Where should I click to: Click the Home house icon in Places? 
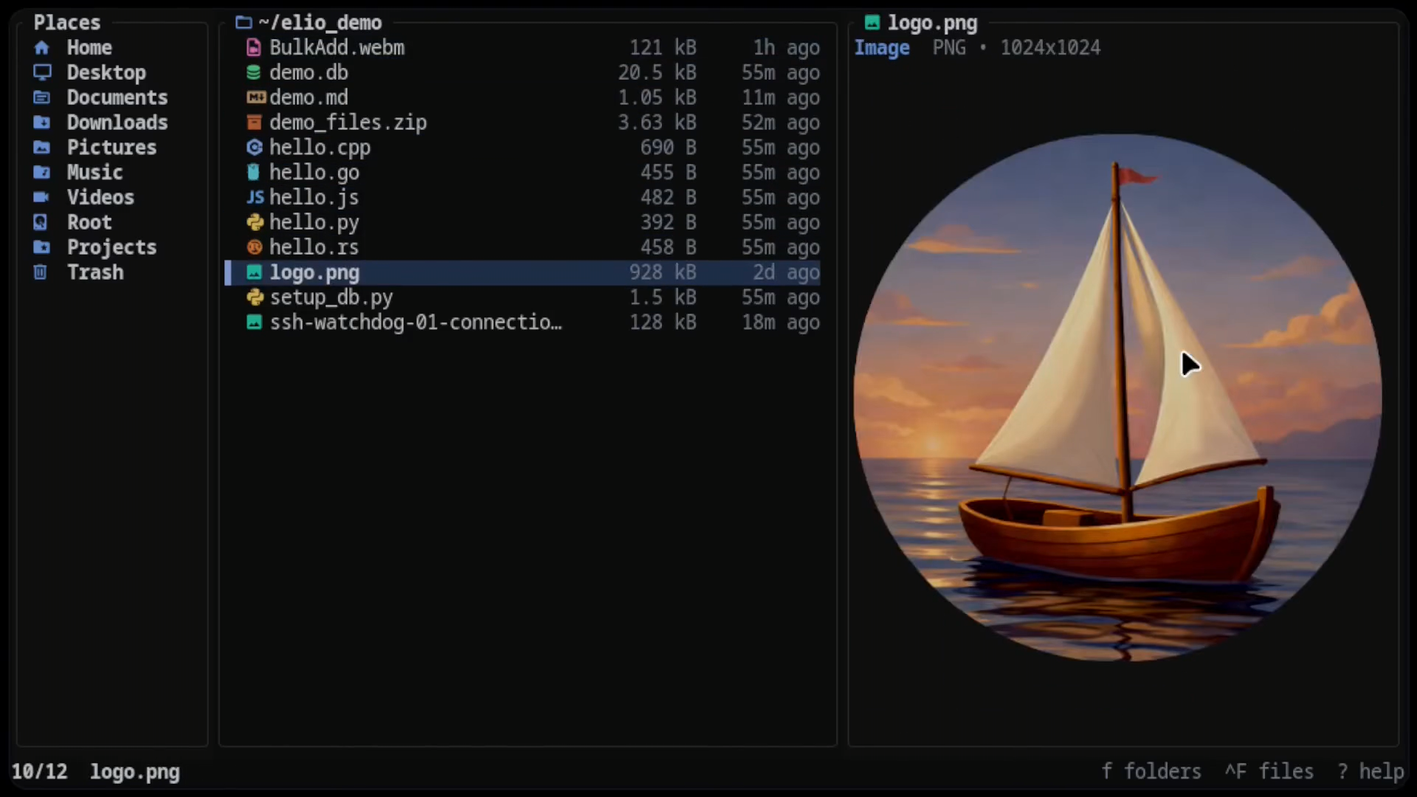42,48
